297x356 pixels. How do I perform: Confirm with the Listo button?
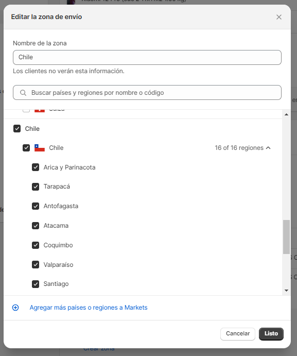[271, 333]
